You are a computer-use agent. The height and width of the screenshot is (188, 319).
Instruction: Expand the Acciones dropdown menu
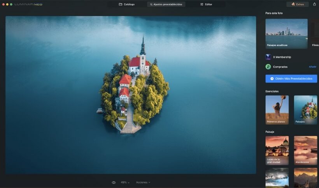pos(143,183)
